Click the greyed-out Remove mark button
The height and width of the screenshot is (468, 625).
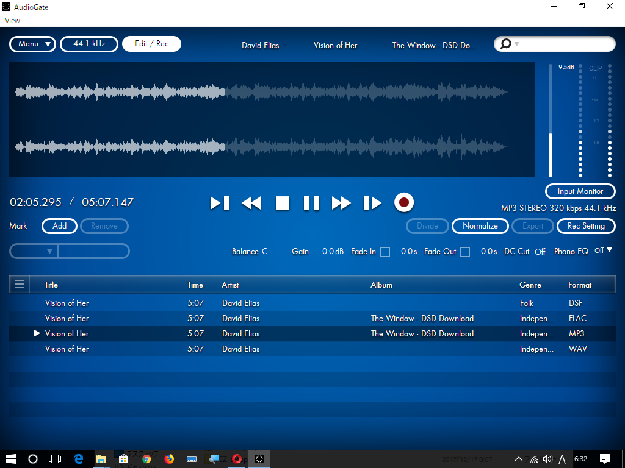[104, 226]
